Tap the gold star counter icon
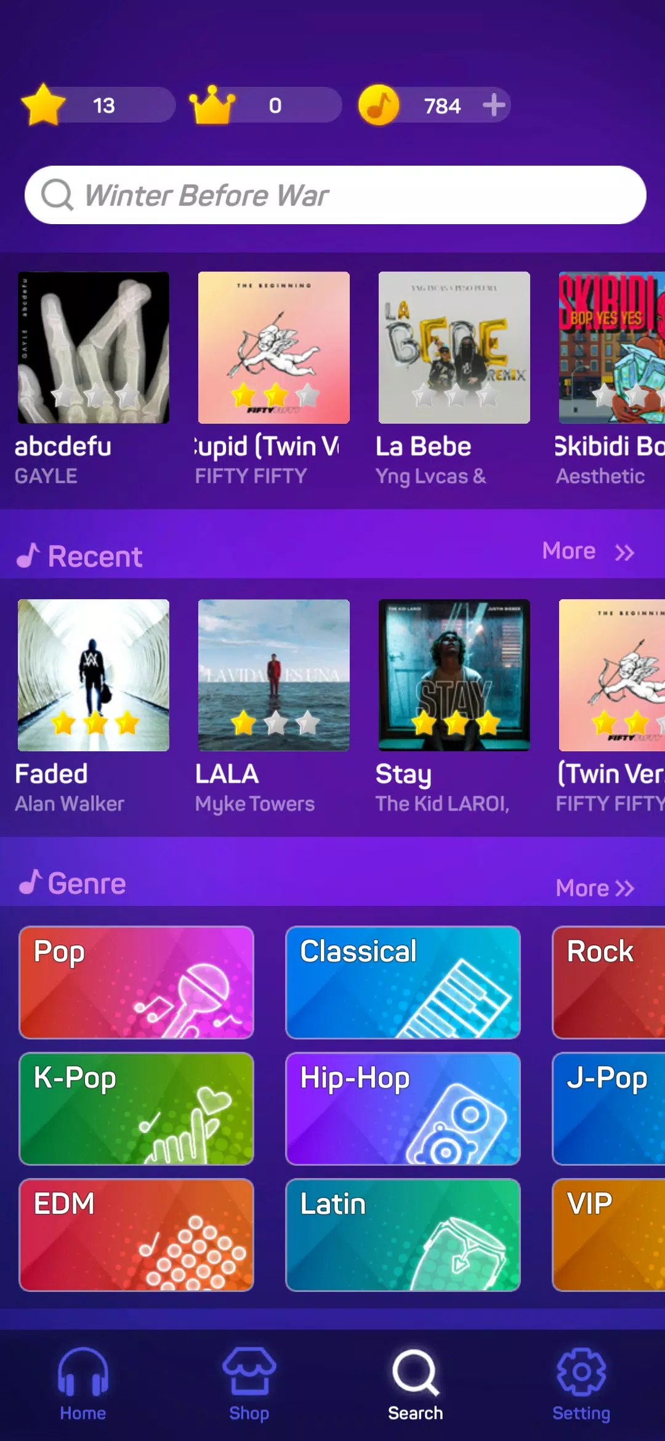This screenshot has width=665, height=1441. click(x=43, y=105)
